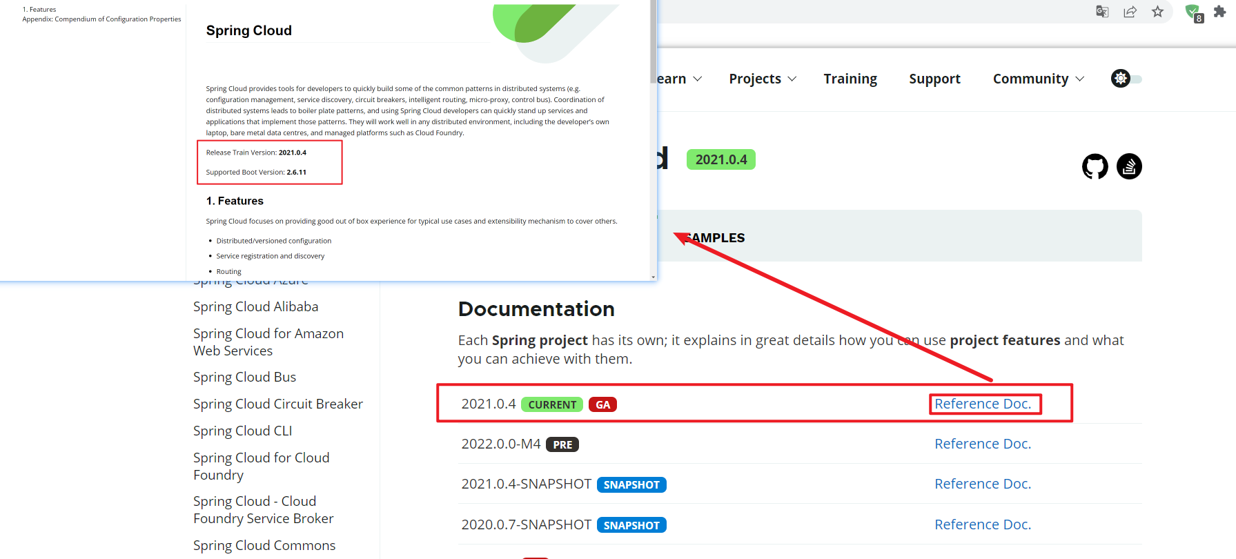This screenshot has height=559, width=1236.
Task: Click the 2020.0.7-SNAPSHOT version text
Action: (x=527, y=524)
